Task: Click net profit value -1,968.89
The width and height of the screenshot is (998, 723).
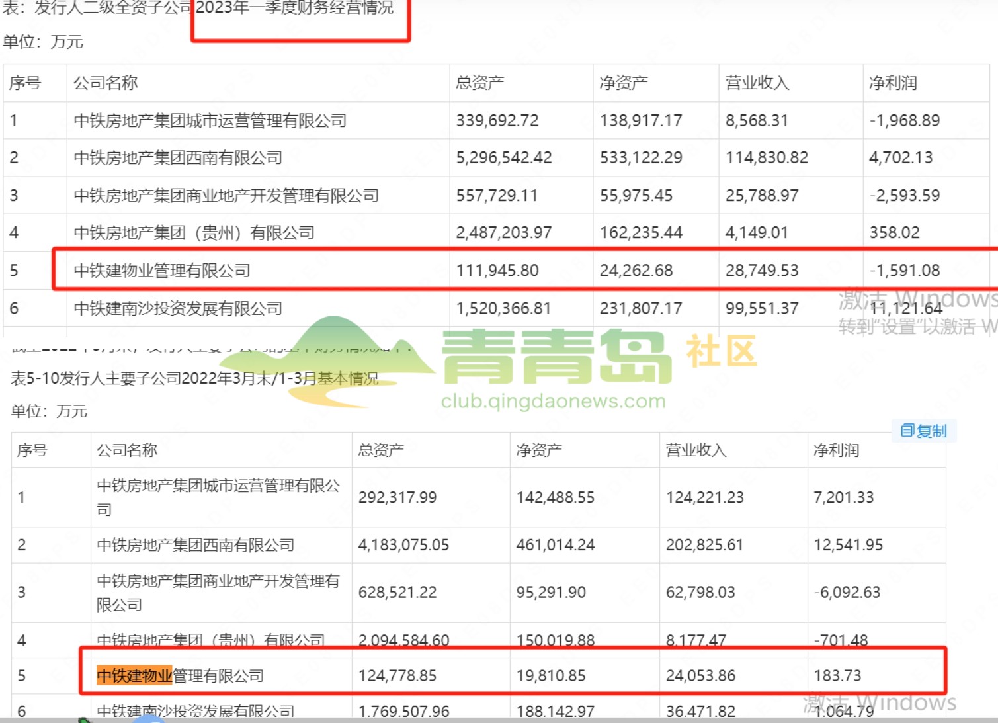Action: (905, 121)
